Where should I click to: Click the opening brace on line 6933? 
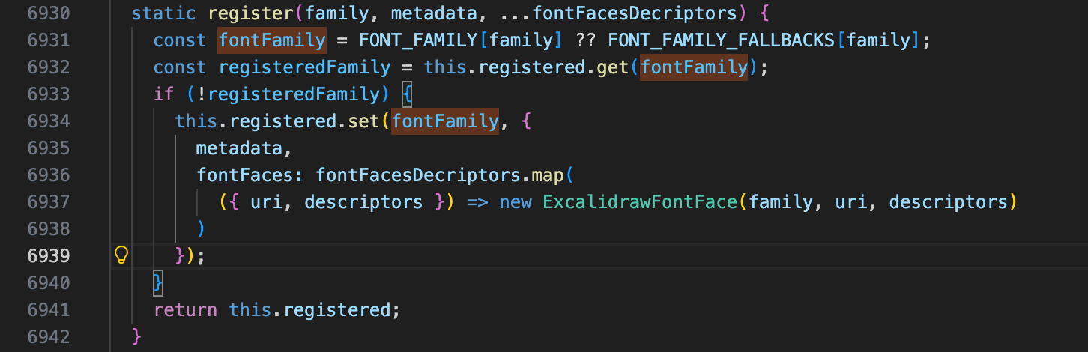407,94
